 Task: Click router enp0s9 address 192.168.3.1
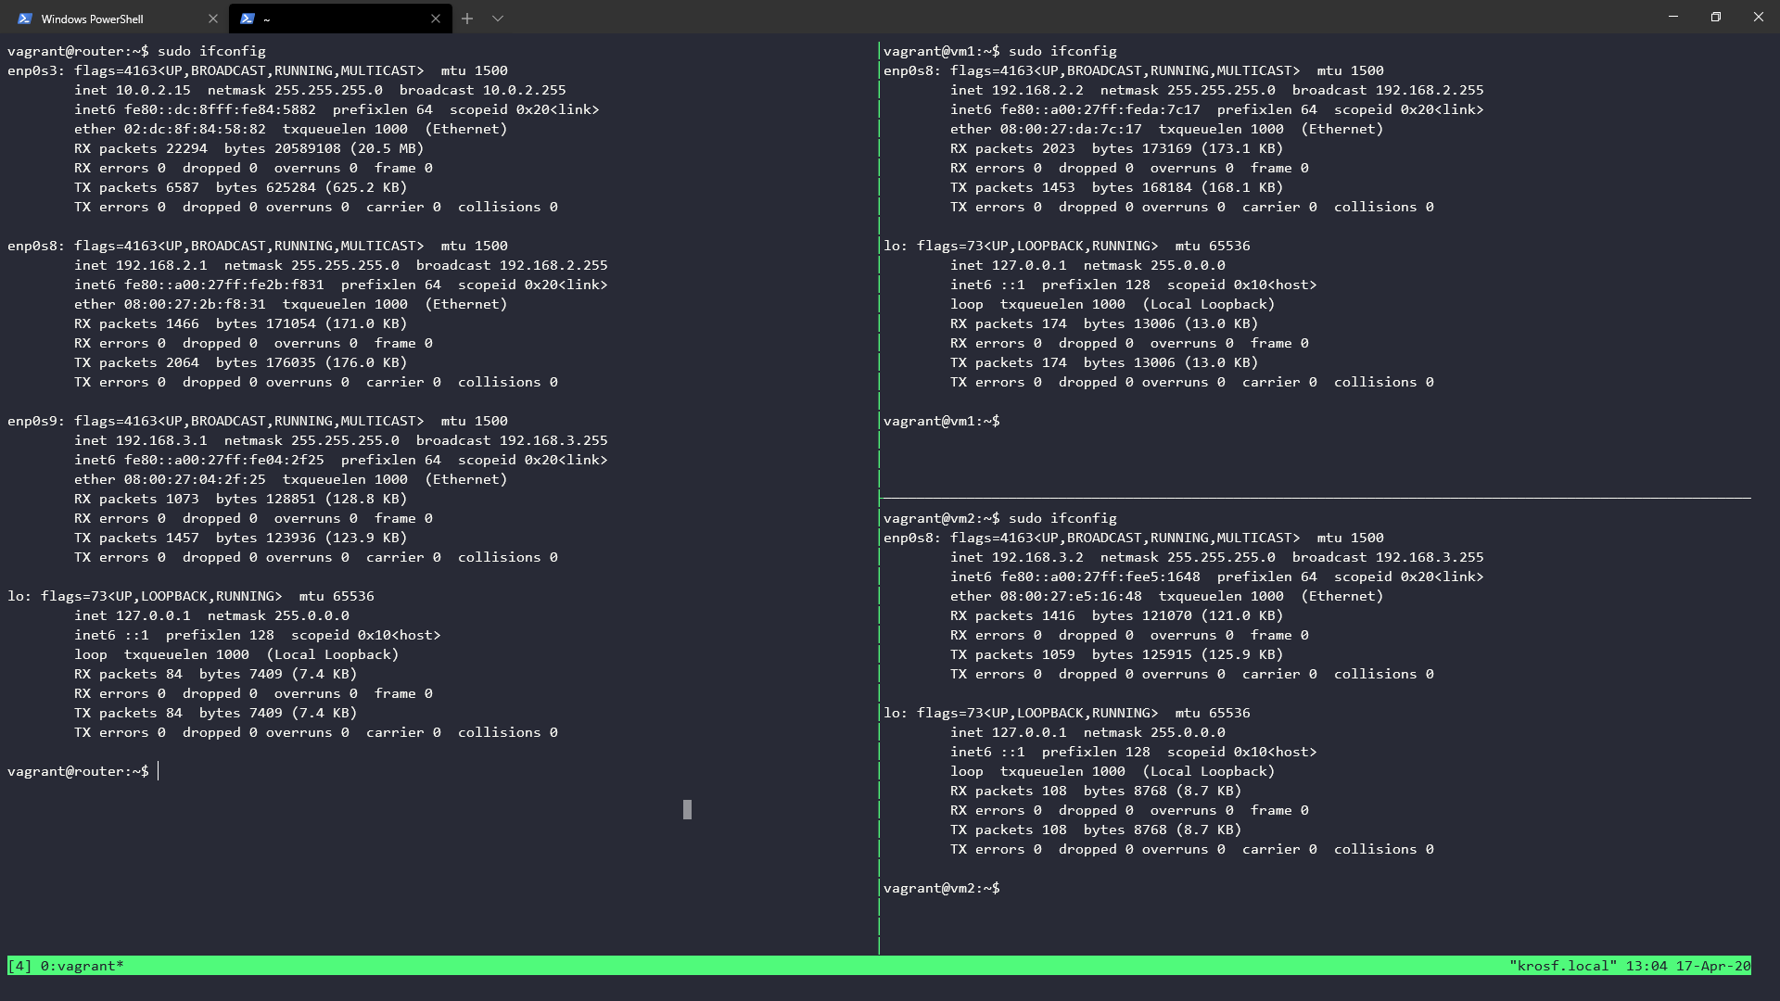click(161, 440)
